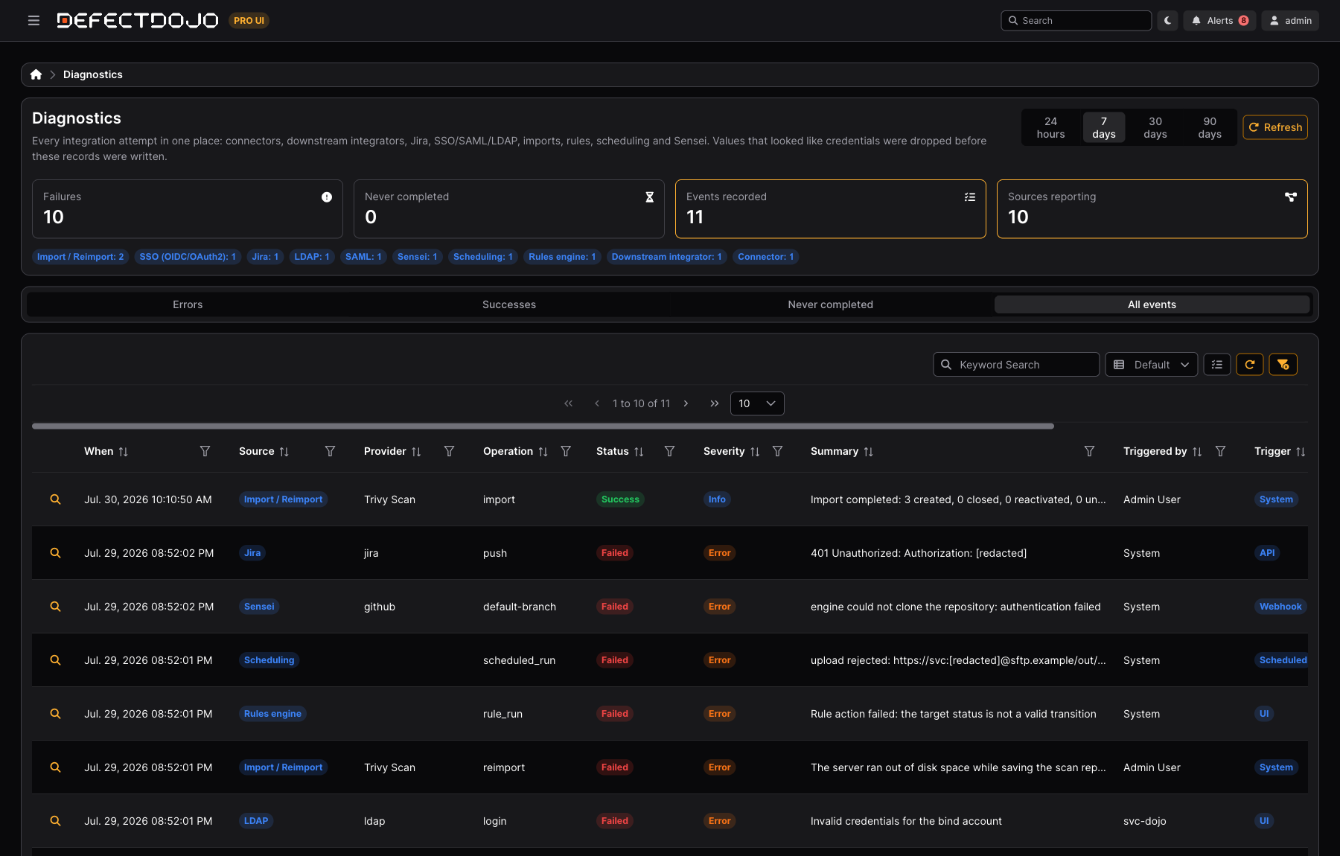Sort by the Triggered by column
1340x856 pixels.
(1197, 452)
